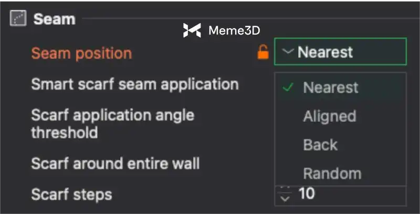The width and height of the screenshot is (420, 214).
Task: Click the Seam position label
Action: tap(81, 53)
